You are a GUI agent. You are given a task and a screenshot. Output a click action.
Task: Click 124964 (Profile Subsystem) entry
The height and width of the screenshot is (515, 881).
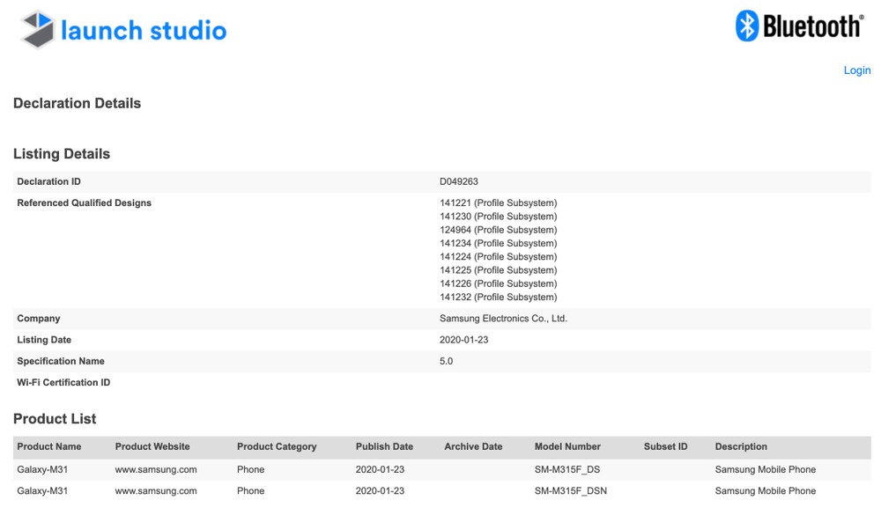pos(498,230)
